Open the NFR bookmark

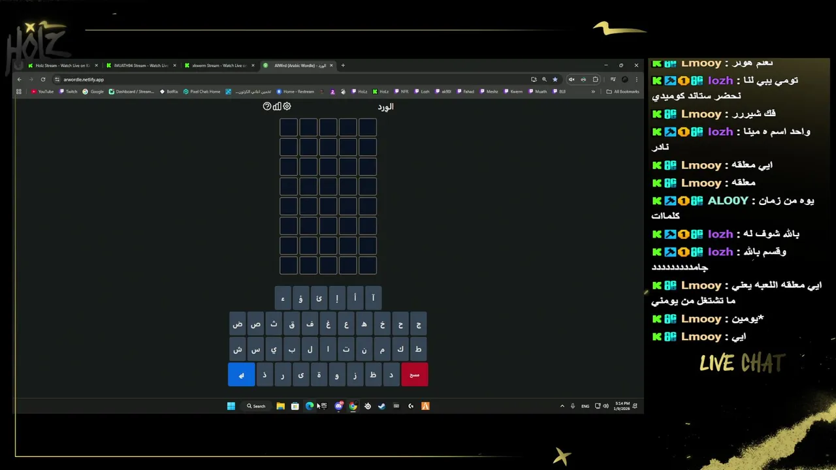point(400,91)
